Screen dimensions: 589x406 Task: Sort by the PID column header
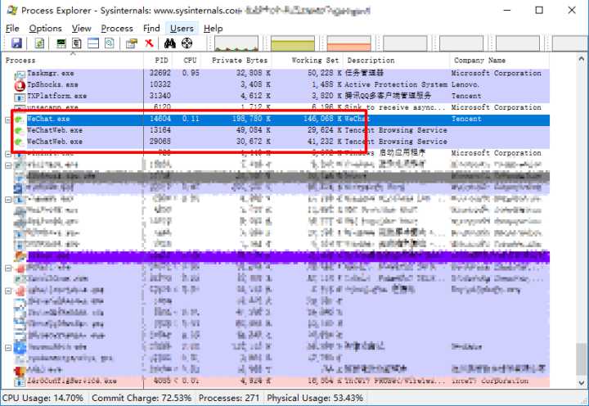coord(159,61)
